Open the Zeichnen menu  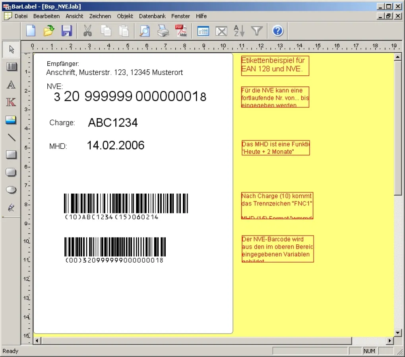[x=100, y=16]
